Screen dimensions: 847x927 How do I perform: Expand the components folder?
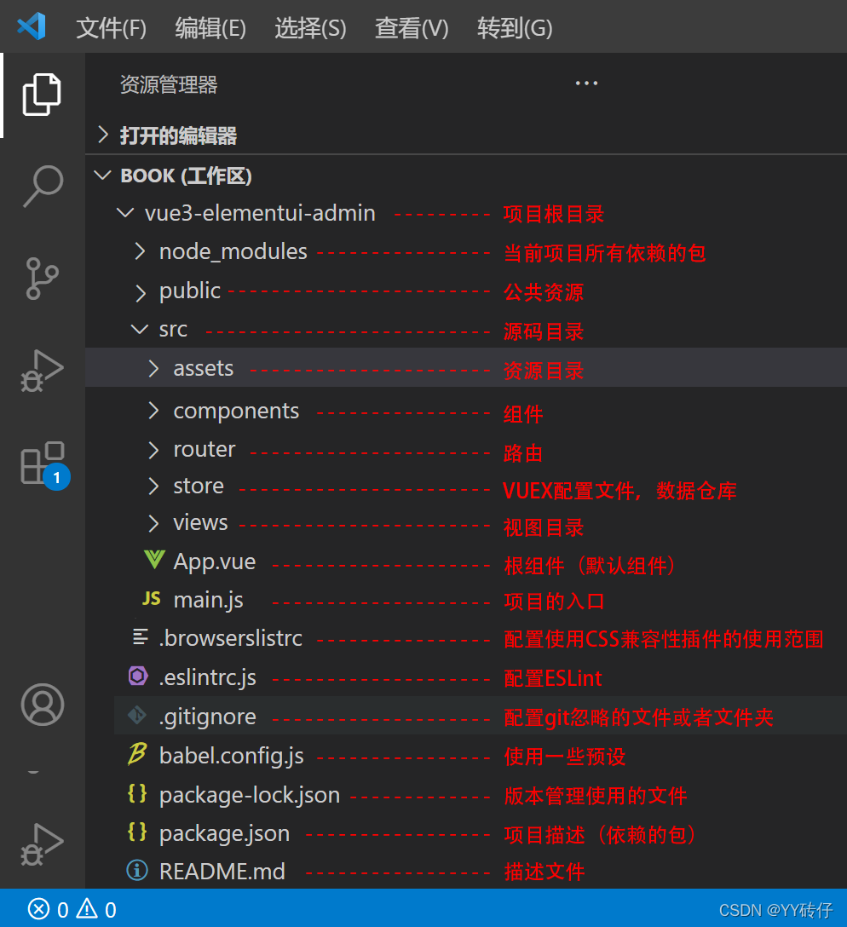coord(236,410)
